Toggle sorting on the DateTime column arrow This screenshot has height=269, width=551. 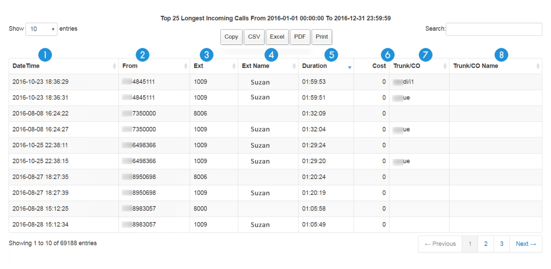pyautogui.click(x=114, y=66)
